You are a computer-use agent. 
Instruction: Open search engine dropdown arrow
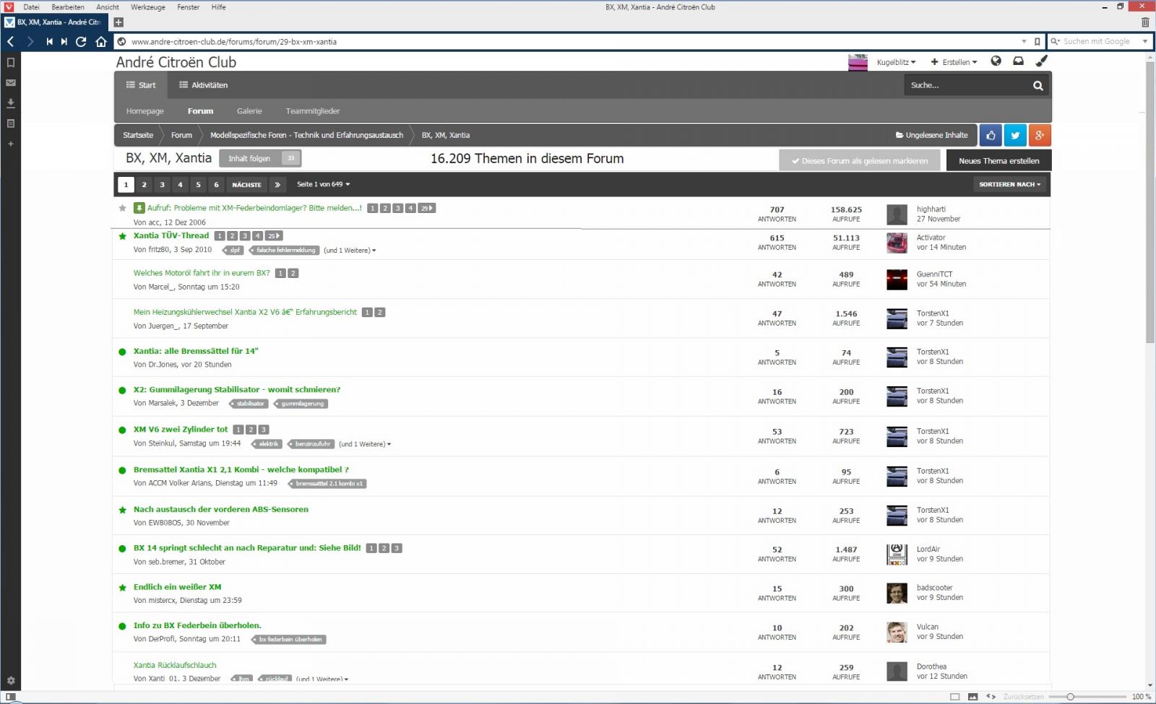(1144, 42)
